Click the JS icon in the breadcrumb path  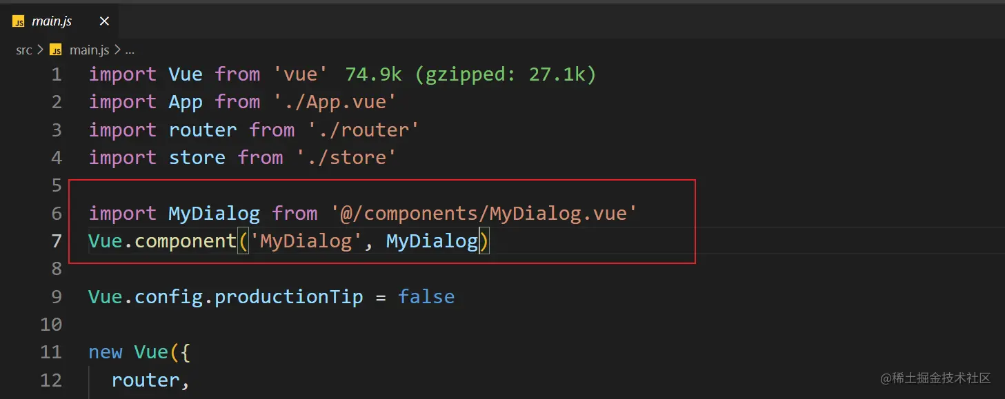[57, 50]
